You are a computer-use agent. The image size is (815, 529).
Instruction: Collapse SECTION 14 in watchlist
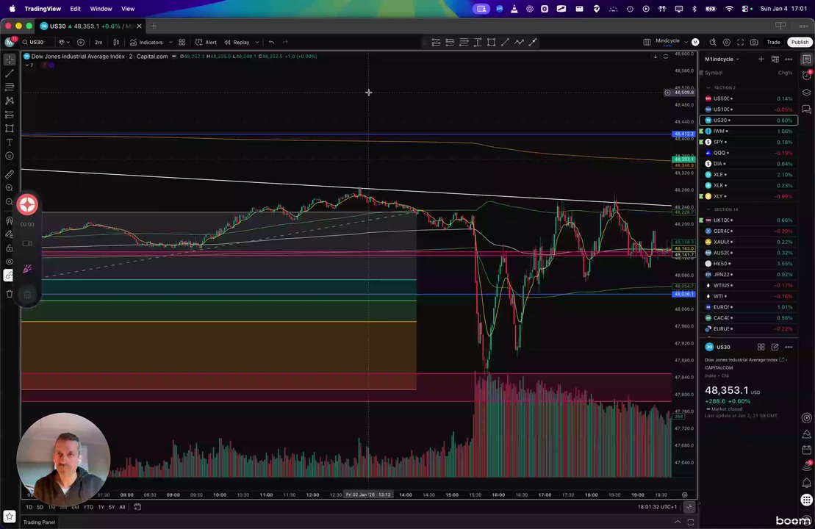pos(708,209)
